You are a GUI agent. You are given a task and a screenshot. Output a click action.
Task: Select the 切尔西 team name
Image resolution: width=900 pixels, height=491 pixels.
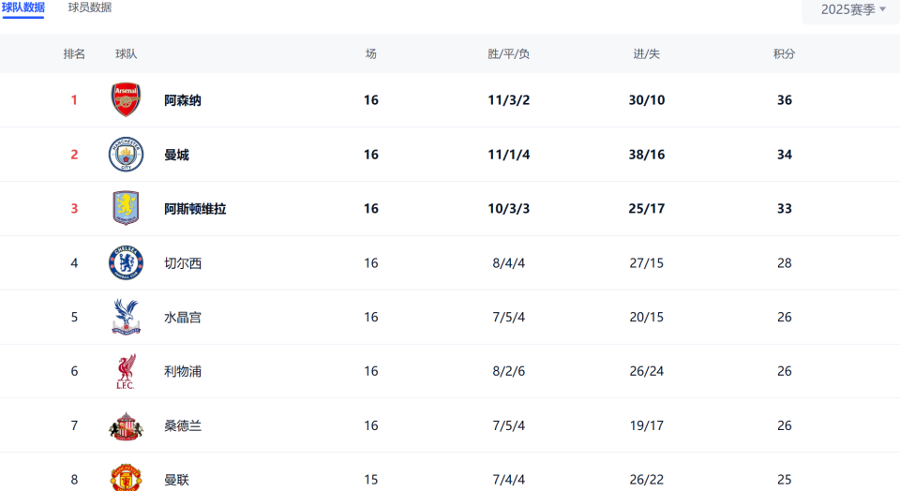pyautogui.click(x=183, y=263)
